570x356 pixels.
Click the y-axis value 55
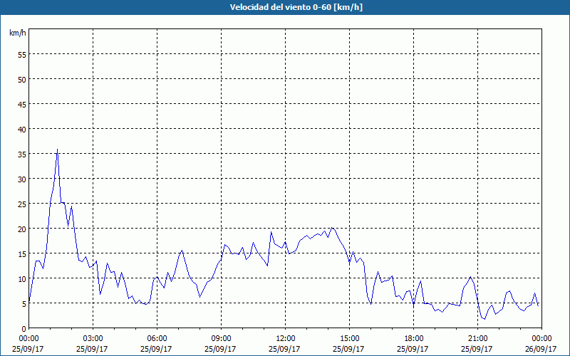[x=22, y=55]
